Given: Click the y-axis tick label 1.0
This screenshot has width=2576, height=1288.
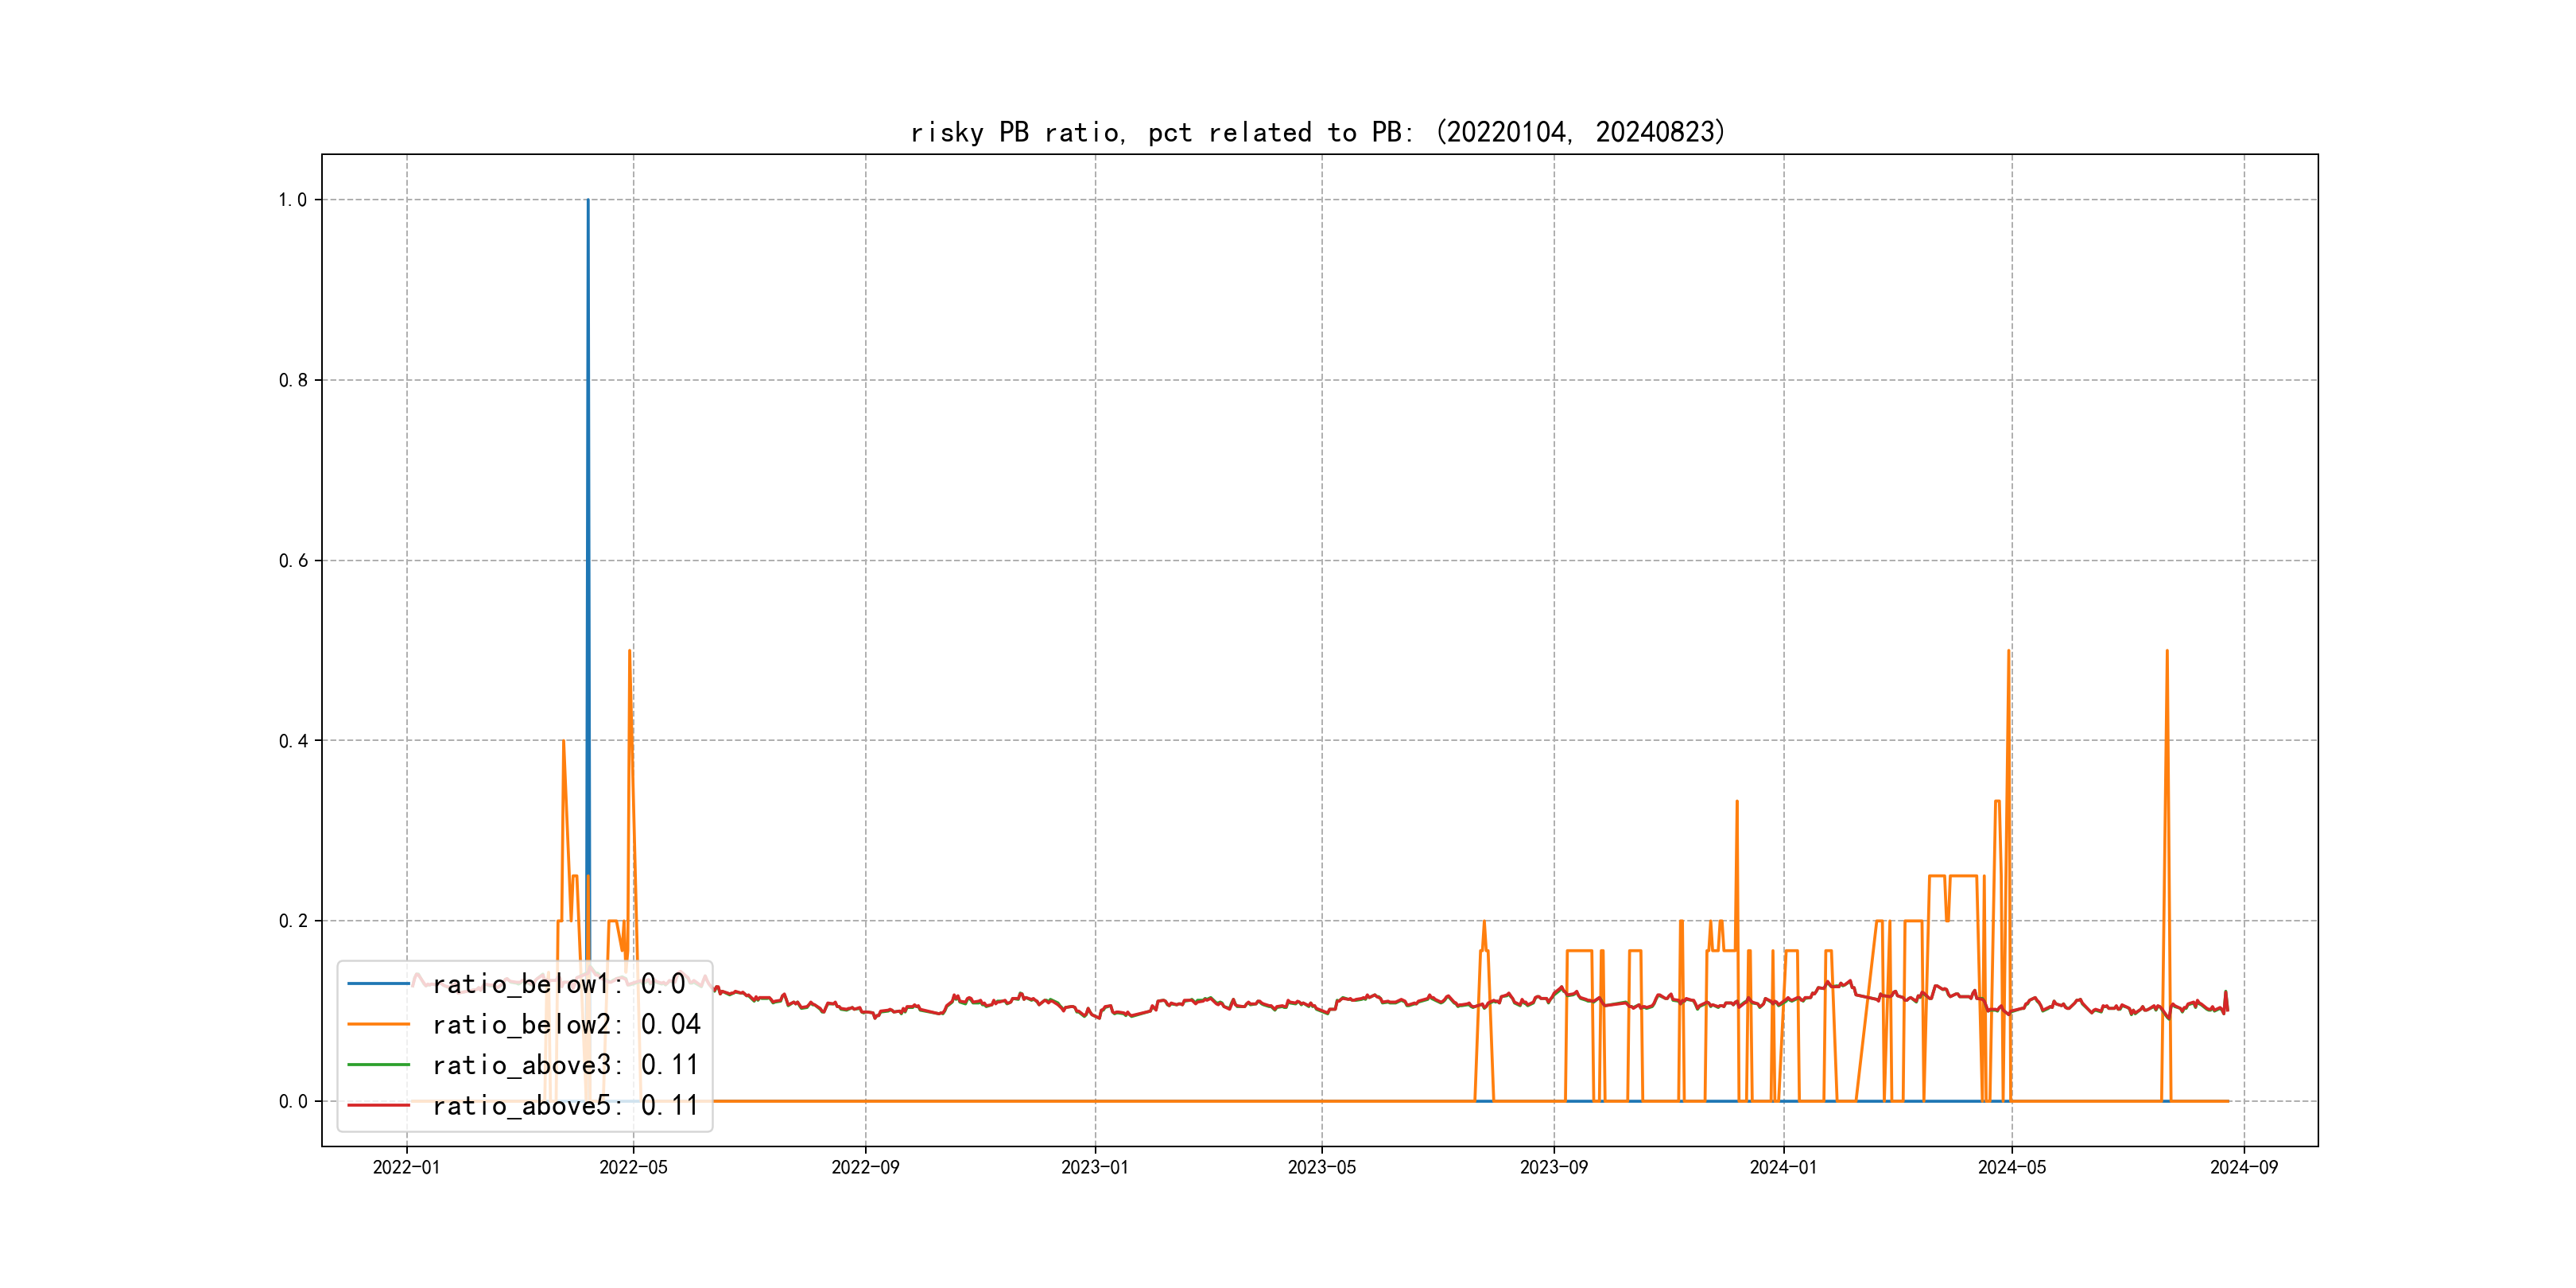Looking at the screenshot, I should tap(293, 200).
